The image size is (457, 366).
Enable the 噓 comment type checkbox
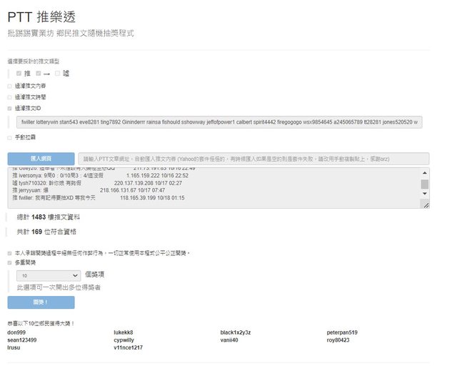point(57,73)
